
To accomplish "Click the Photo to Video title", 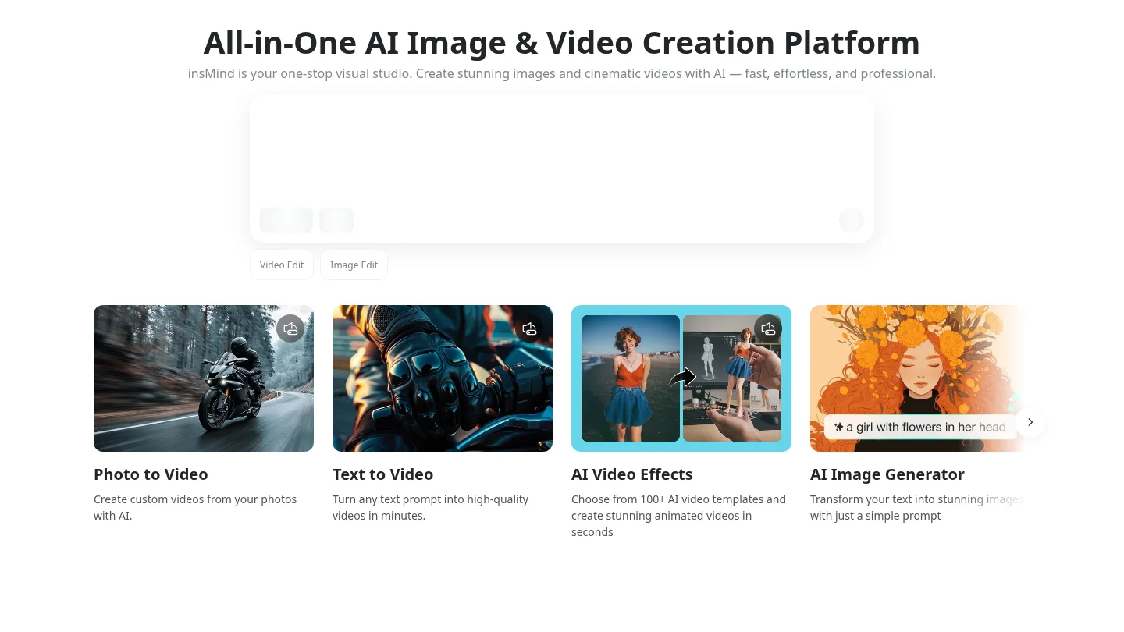I will [x=151, y=474].
